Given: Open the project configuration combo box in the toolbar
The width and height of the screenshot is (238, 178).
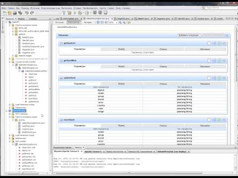Looking at the screenshot, I should 49,13.
